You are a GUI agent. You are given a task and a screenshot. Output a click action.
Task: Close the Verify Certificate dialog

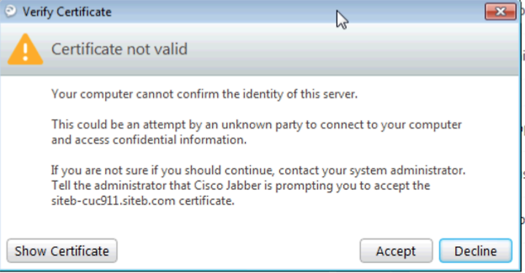point(500,12)
